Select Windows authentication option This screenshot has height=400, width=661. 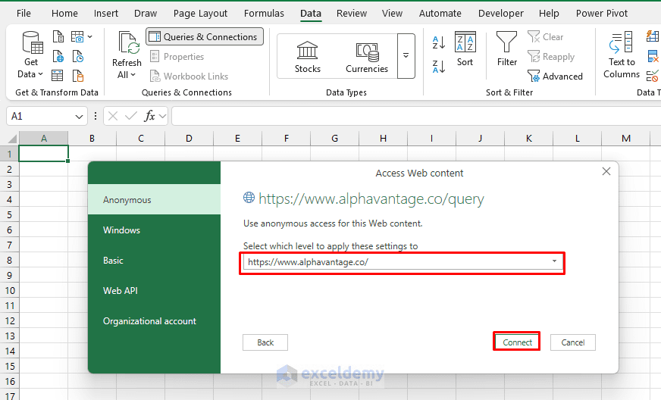(x=155, y=230)
